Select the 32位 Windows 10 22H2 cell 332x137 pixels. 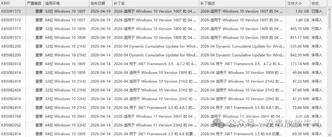66,99
